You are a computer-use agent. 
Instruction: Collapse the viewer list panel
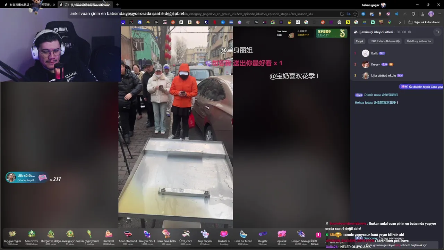(x=437, y=32)
